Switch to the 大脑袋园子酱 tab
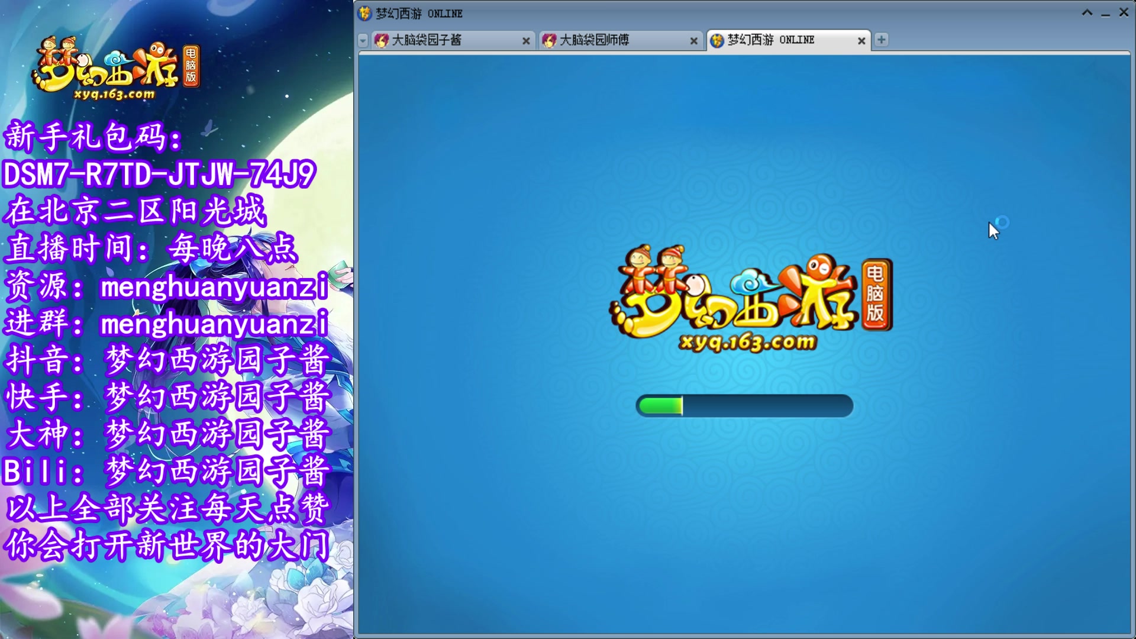Image resolution: width=1136 pixels, height=639 pixels. [x=453, y=40]
